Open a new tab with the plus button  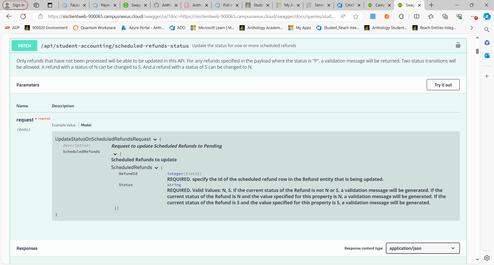431,5
